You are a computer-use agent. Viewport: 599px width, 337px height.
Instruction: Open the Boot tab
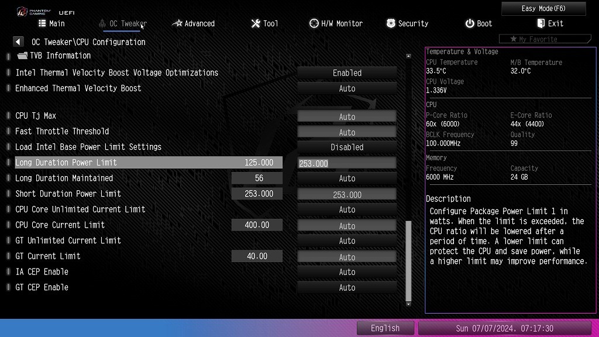coord(478,23)
